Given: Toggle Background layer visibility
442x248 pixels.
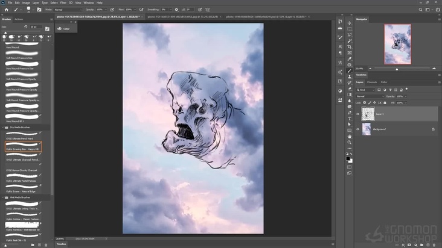Looking at the screenshot, I should pyautogui.click(x=357, y=129).
